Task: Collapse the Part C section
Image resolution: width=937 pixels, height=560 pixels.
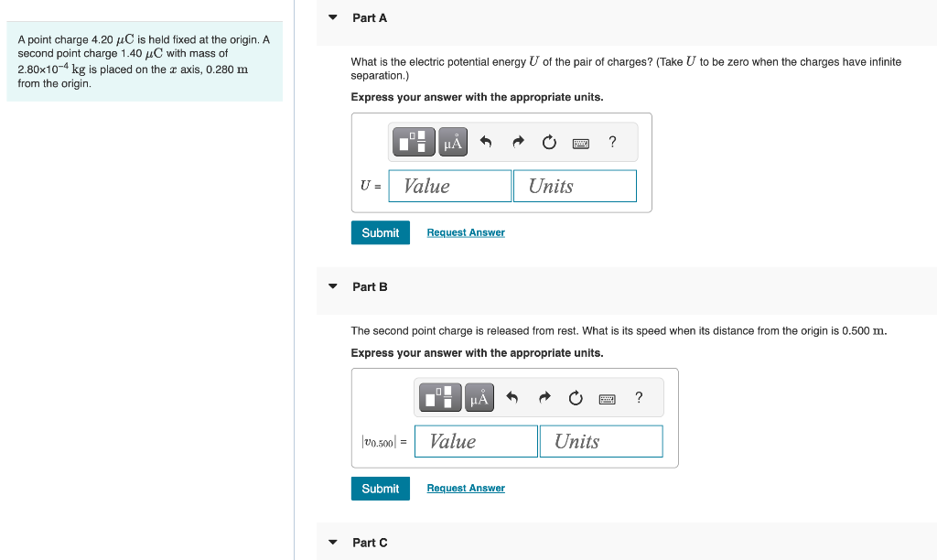Action: (x=333, y=542)
